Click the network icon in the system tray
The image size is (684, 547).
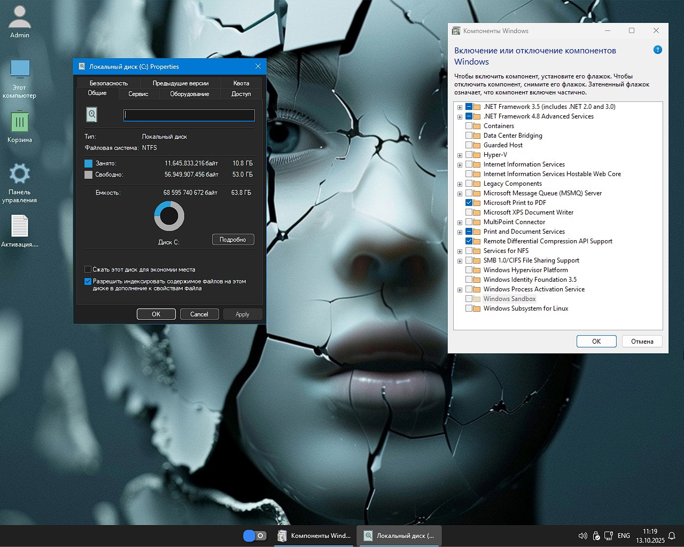(609, 536)
